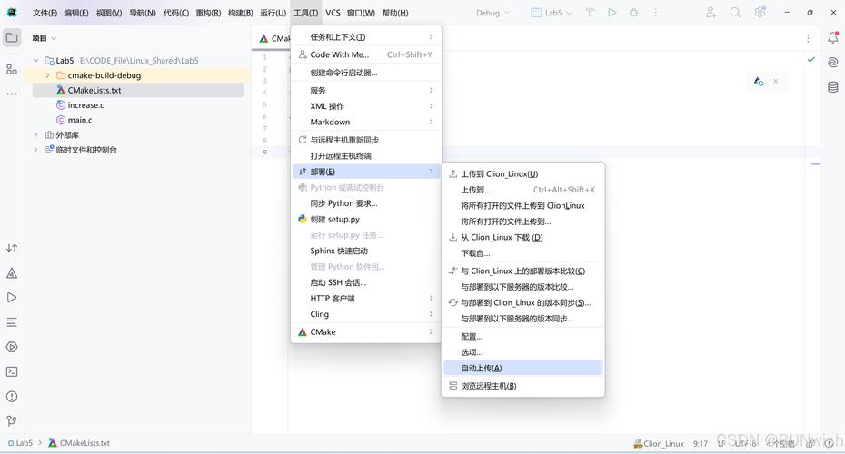Open IDE settings gear icon

click(x=760, y=13)
